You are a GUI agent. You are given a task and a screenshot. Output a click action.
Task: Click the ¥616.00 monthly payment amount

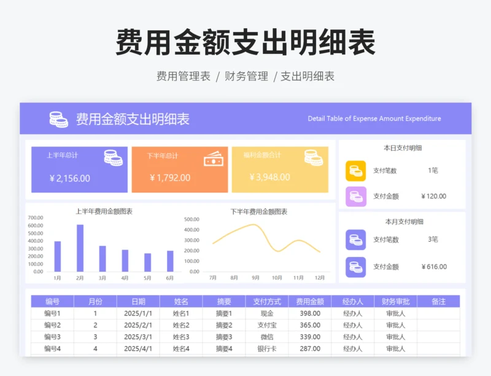click(434, 267)
